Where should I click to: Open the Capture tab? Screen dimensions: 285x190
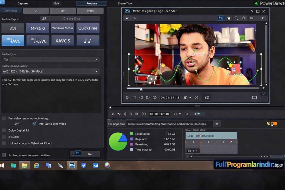23,3
